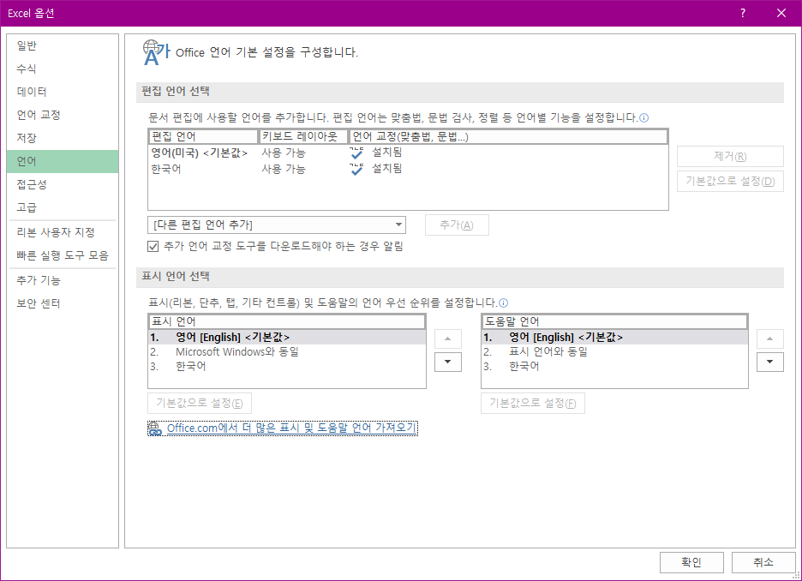The image size is (802, 581).
Task: Select Microsoft Windows와 동일 display language
Action: click(287, 352)
